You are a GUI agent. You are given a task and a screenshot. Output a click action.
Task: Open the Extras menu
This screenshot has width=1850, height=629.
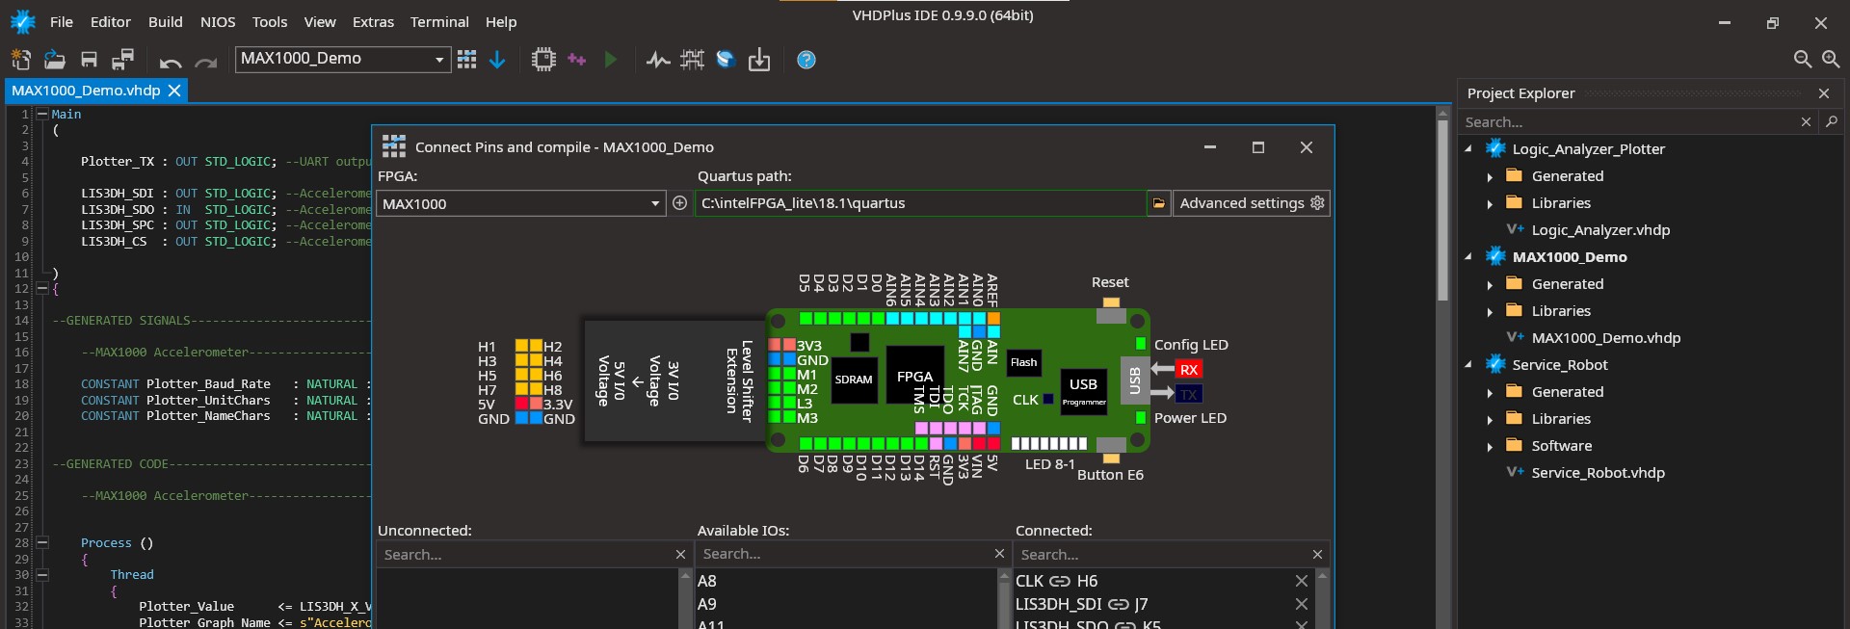click(373, 21)
